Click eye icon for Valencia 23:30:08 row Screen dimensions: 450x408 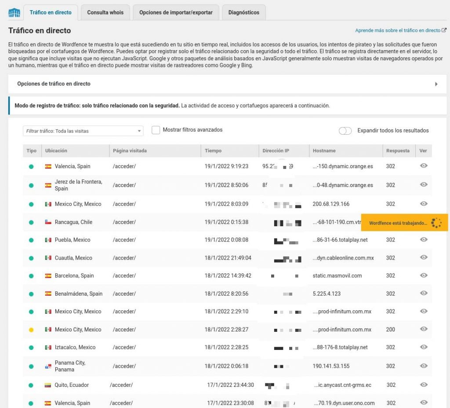point(424,403)
